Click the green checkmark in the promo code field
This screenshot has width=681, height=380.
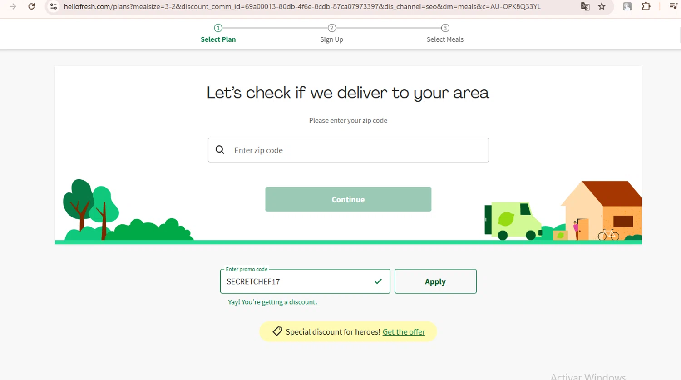point(378,281)
